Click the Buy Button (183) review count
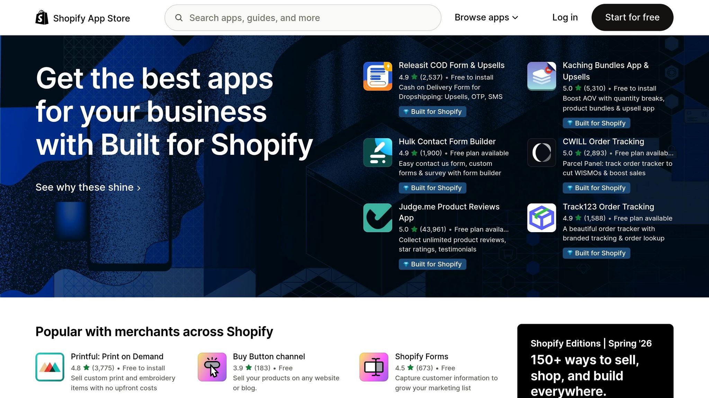Screen dimensions: 709x398 coord(262,368)
